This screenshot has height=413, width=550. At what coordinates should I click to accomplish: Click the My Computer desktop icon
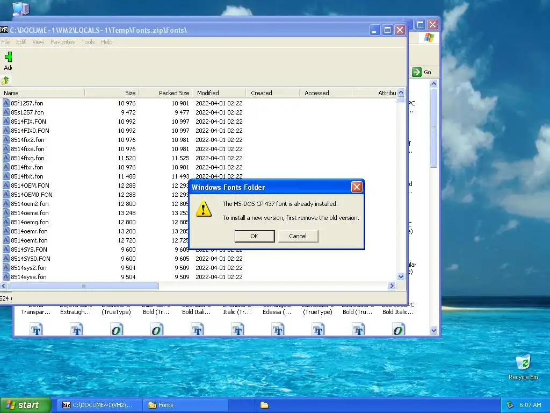pos(20,9)
